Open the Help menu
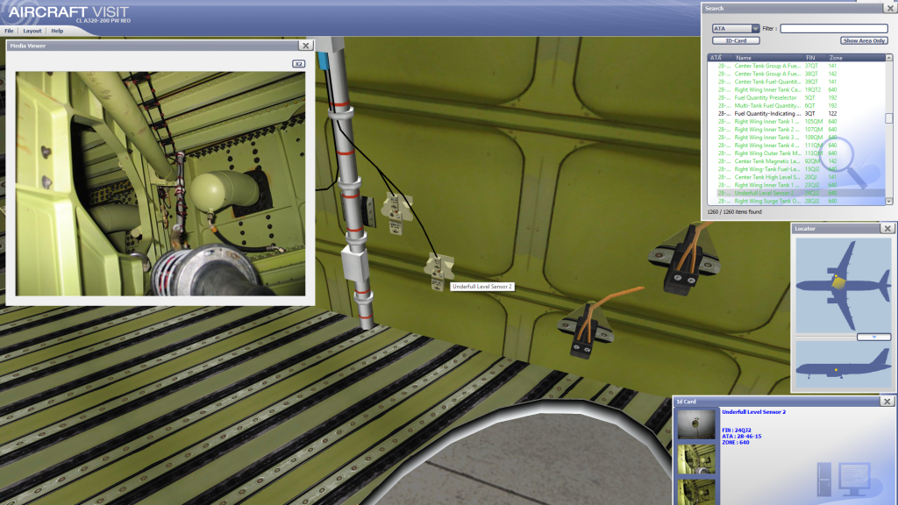Screen dimensions: 898x505 [x=57, y=31]
